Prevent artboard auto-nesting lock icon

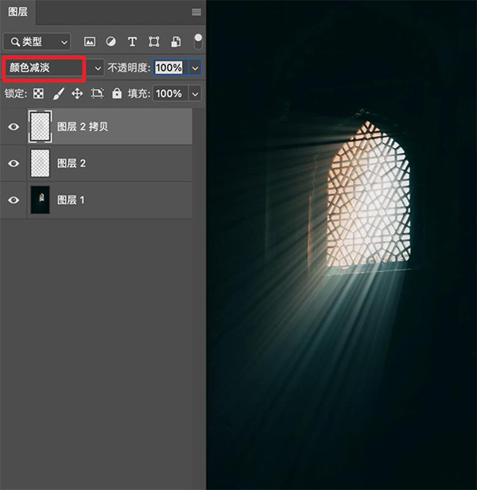pos(97,93)
